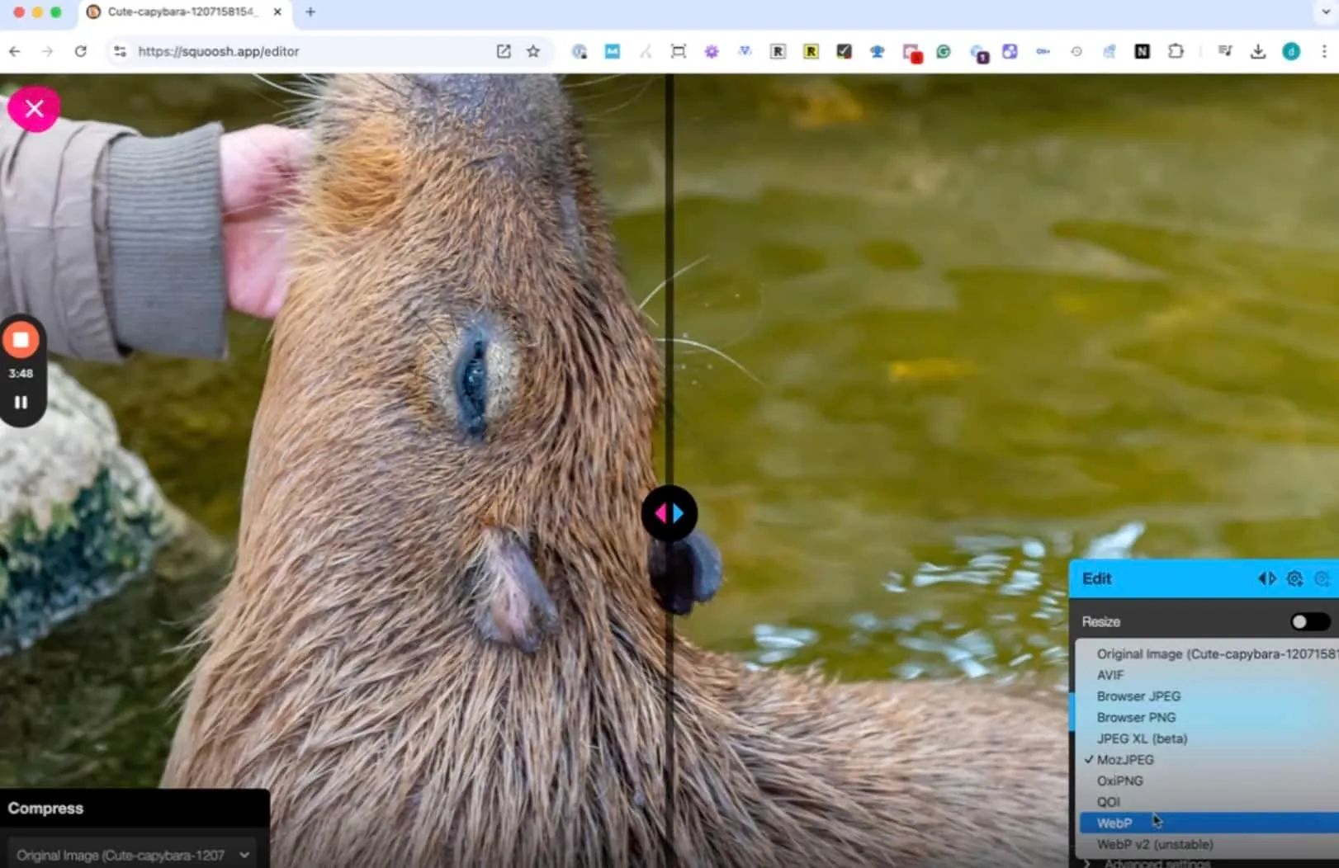Screen dimensions: 1339x868
Task: Close the Squoosh editor with the pink X button
Action: point(34,108)
